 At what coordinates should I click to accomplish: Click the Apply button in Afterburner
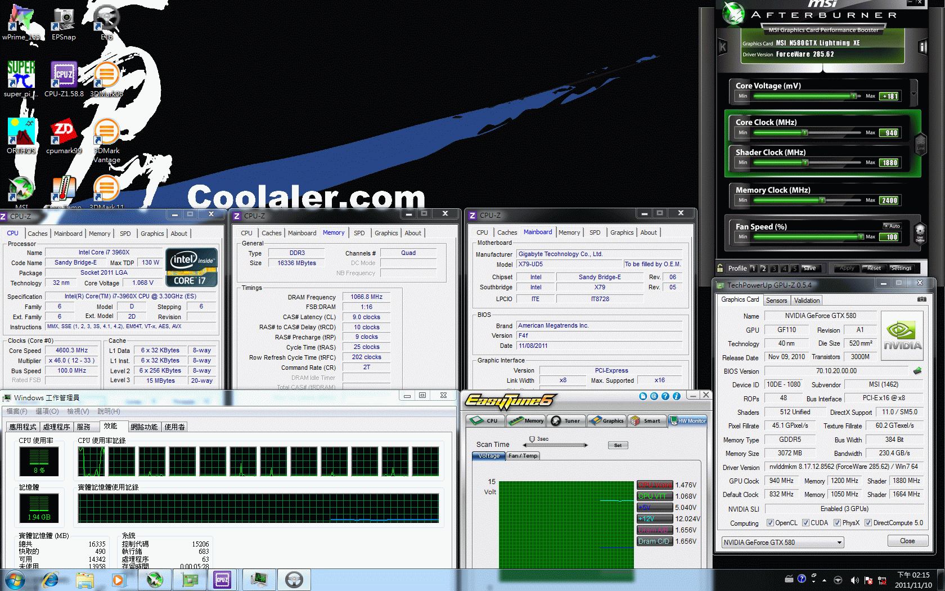coord(847,268)
